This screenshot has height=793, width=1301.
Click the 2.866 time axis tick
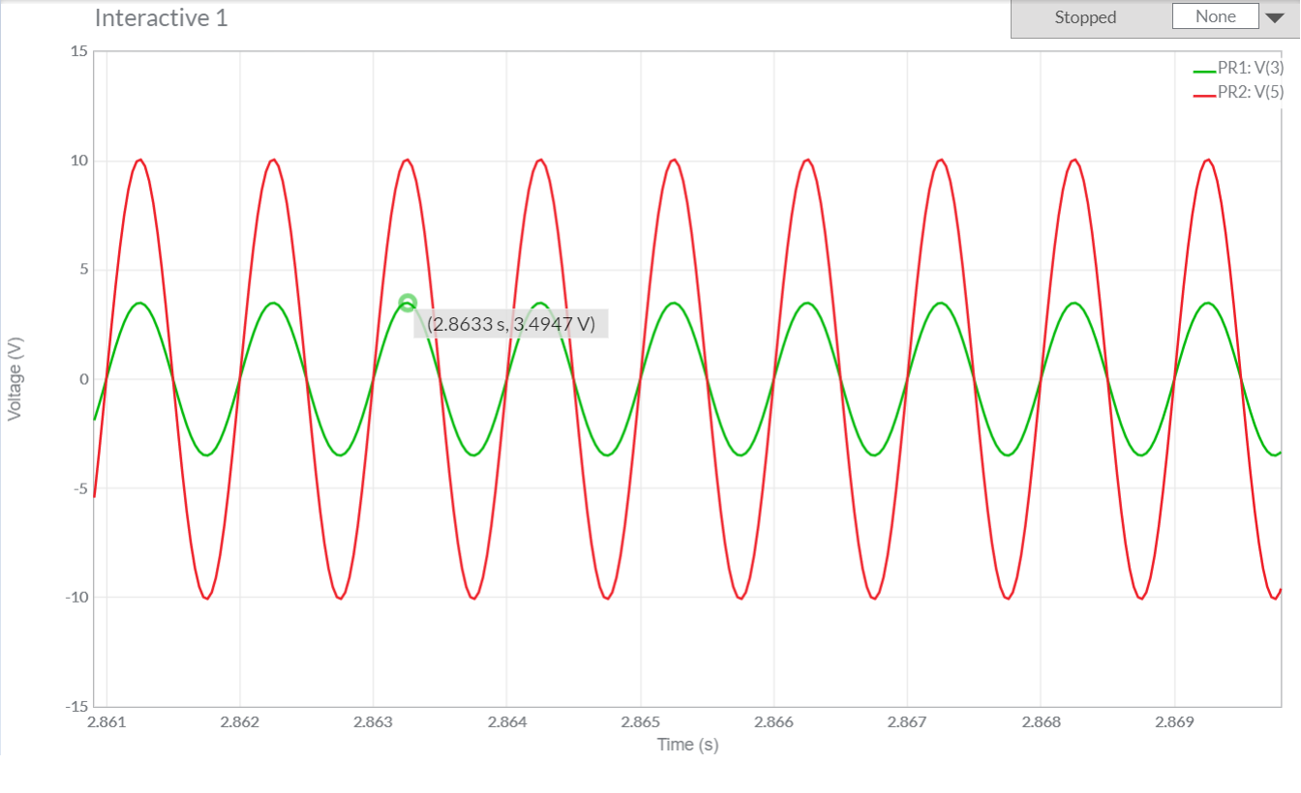(773, 721)
